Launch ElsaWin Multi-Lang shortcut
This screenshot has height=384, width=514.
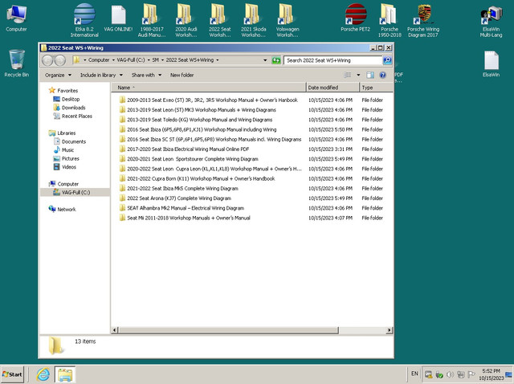491,20
